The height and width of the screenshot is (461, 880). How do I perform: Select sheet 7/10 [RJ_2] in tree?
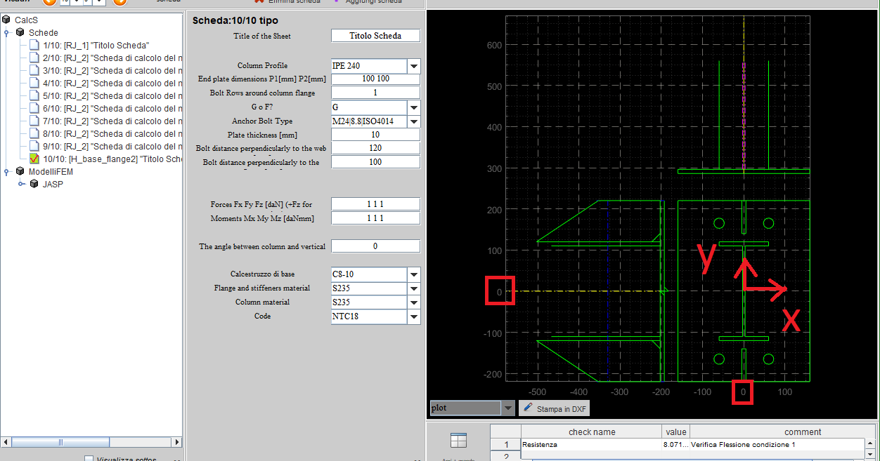click(x=112, y=121)
